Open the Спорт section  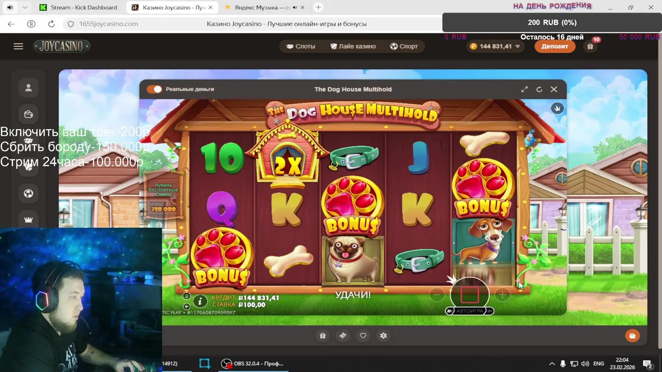tap(404, 47)
